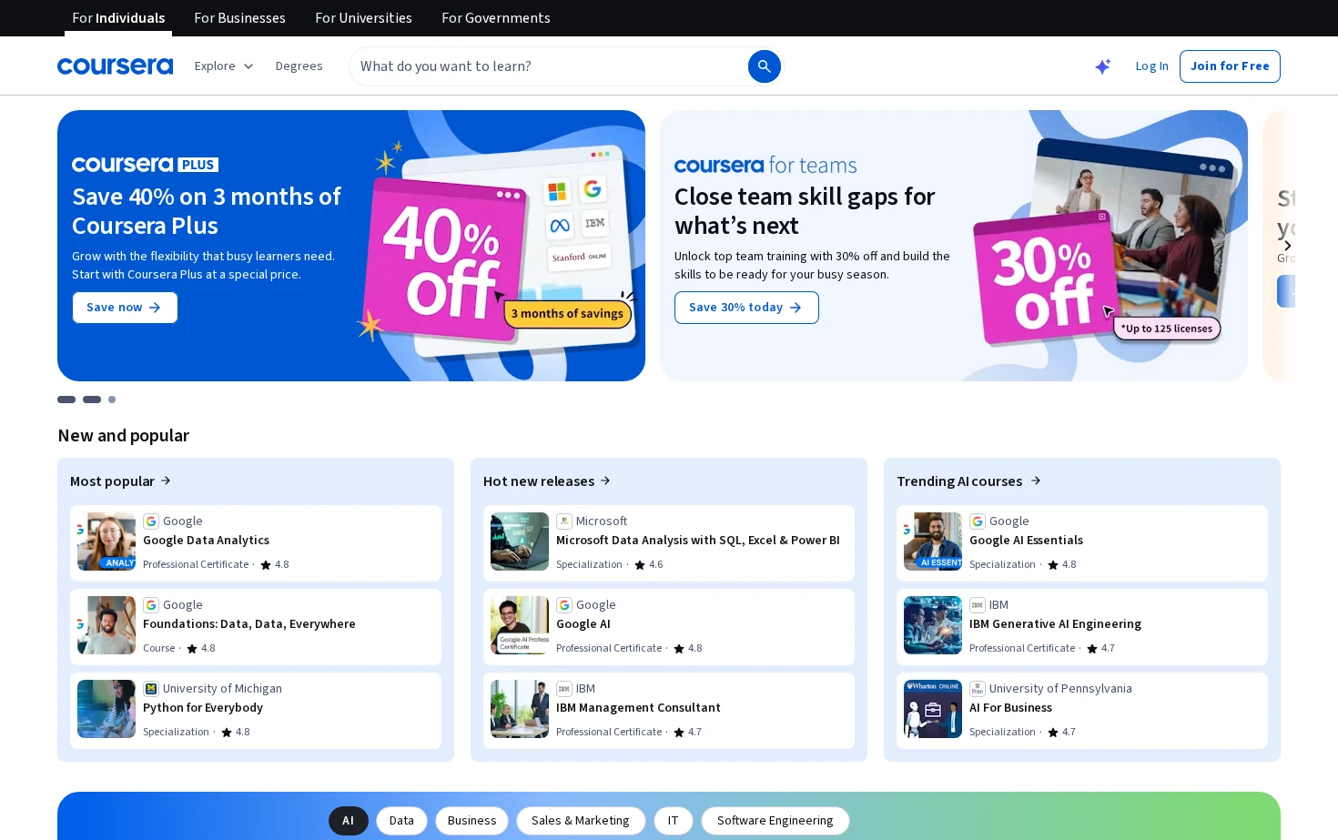Open the Google AI Essentials thumbnail

coord(933,541)
